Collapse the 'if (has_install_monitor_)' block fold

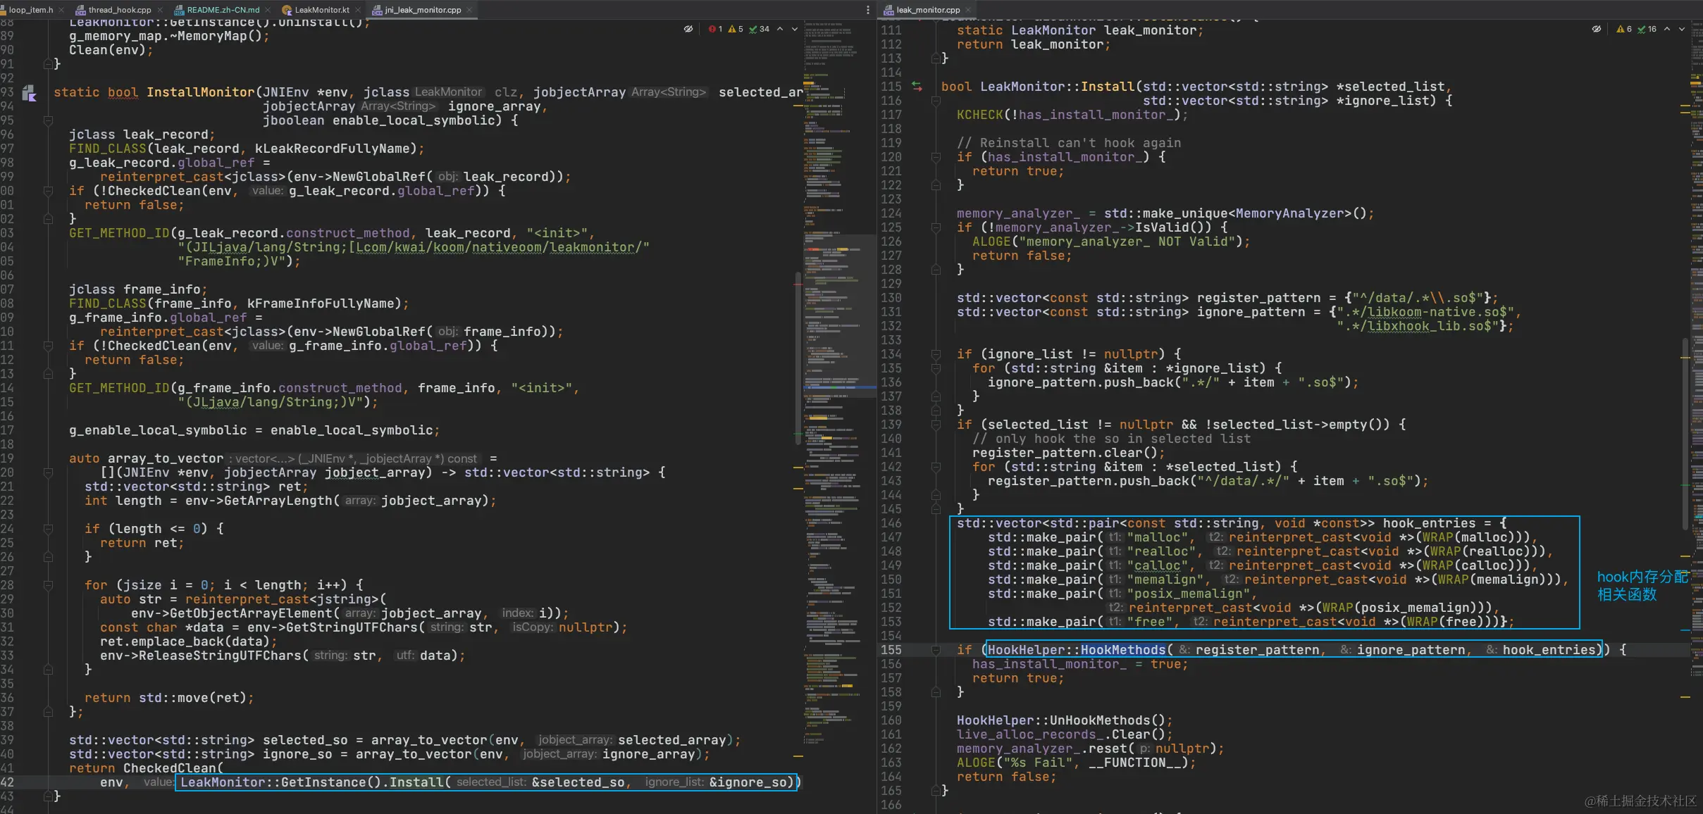pos(936,157)
